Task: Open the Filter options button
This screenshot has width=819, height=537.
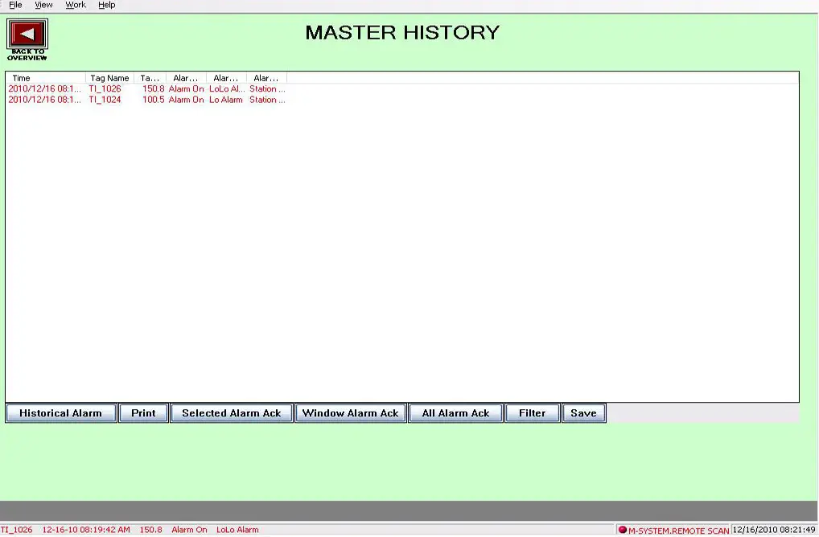Action: click(532, 413)
